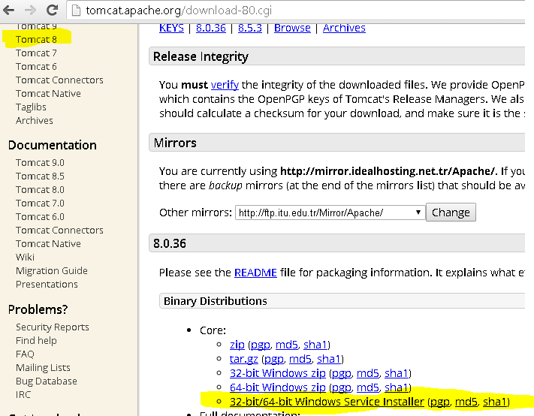Open the Presentations link
Image resolution: width=534 pixels, height=416 pixels.
[47, 285]
